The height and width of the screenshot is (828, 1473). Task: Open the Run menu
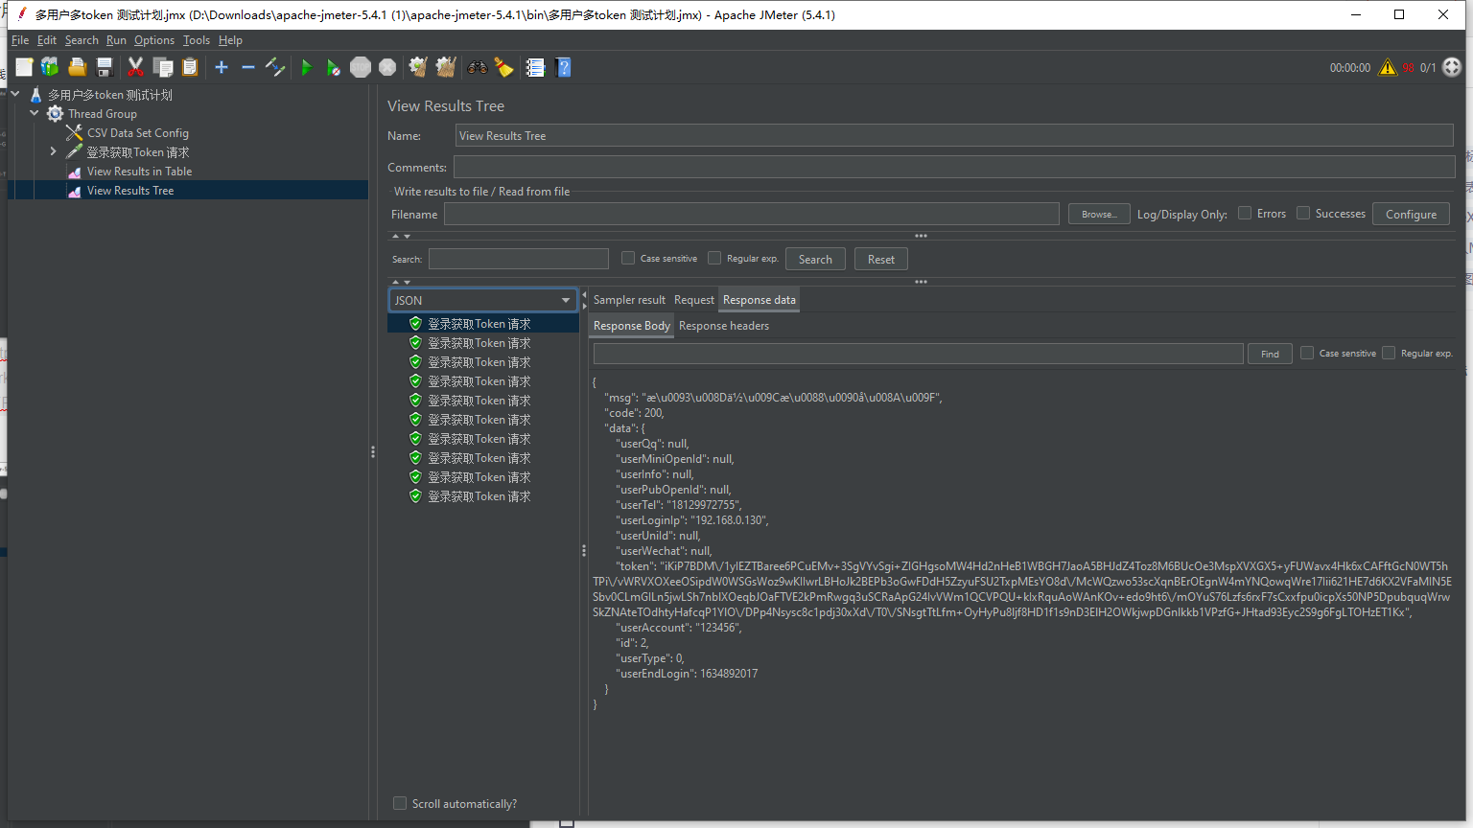pyautogui.click(x=116, y=40)
